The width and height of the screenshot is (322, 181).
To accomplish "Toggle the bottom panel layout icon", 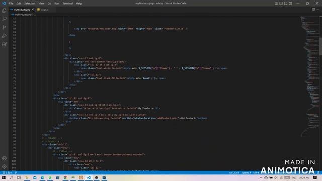I will coord(281,3).
